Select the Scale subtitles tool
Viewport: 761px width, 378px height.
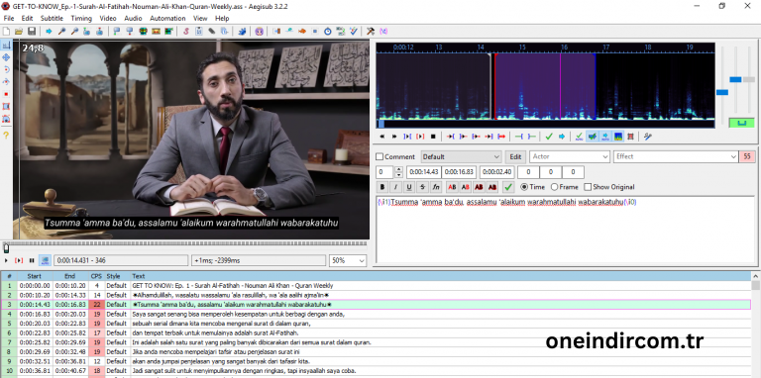point(6,94)
